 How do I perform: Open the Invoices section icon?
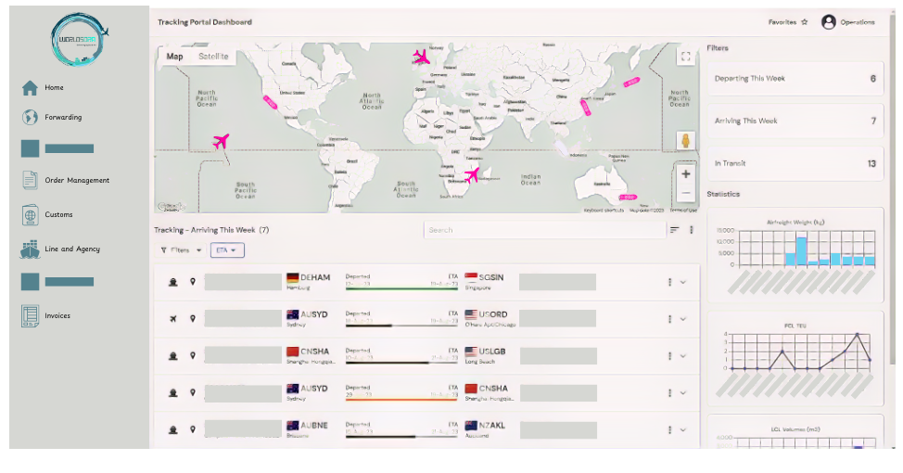[x=30, y=316]
